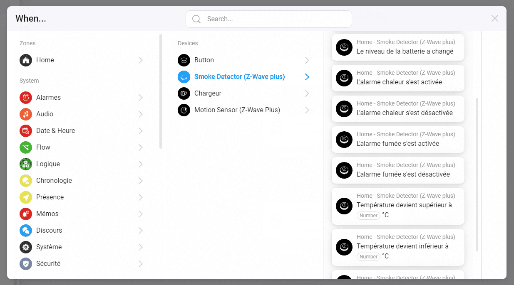
Task: Expand Smoke Detector blue chevron
Action: [x=307, y=77]
